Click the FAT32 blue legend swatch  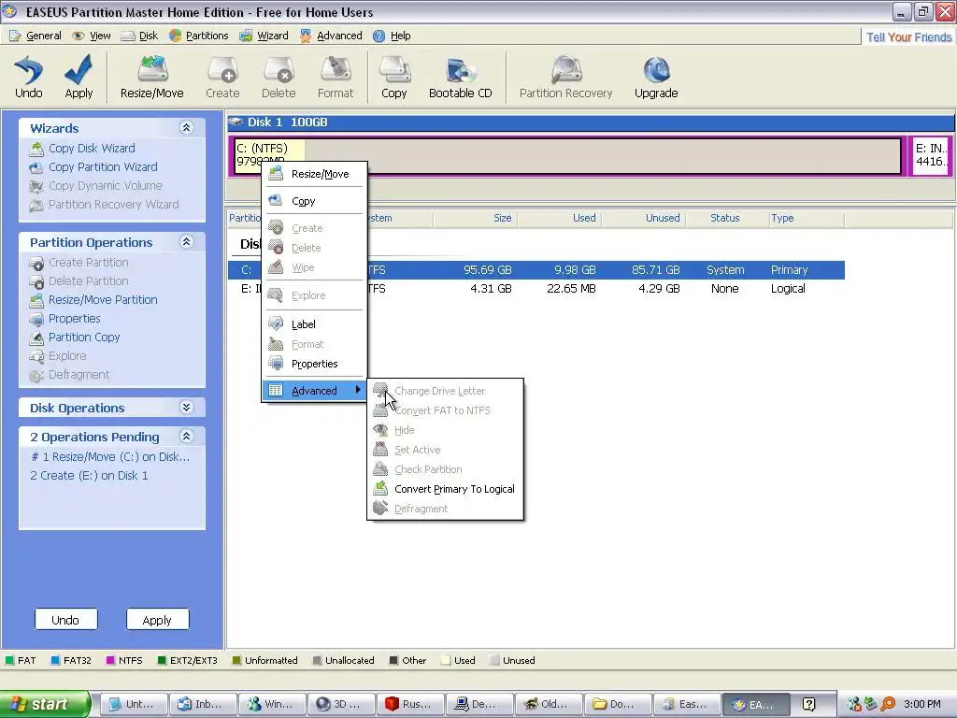pyautogui.click(x=55, y=660)
